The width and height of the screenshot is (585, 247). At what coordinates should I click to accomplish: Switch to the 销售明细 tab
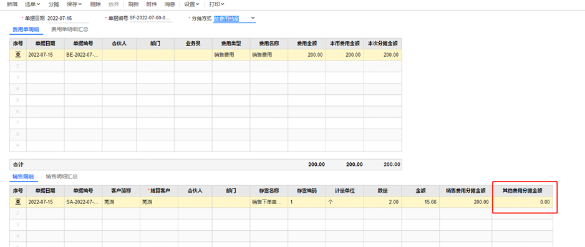coord(23,177)
